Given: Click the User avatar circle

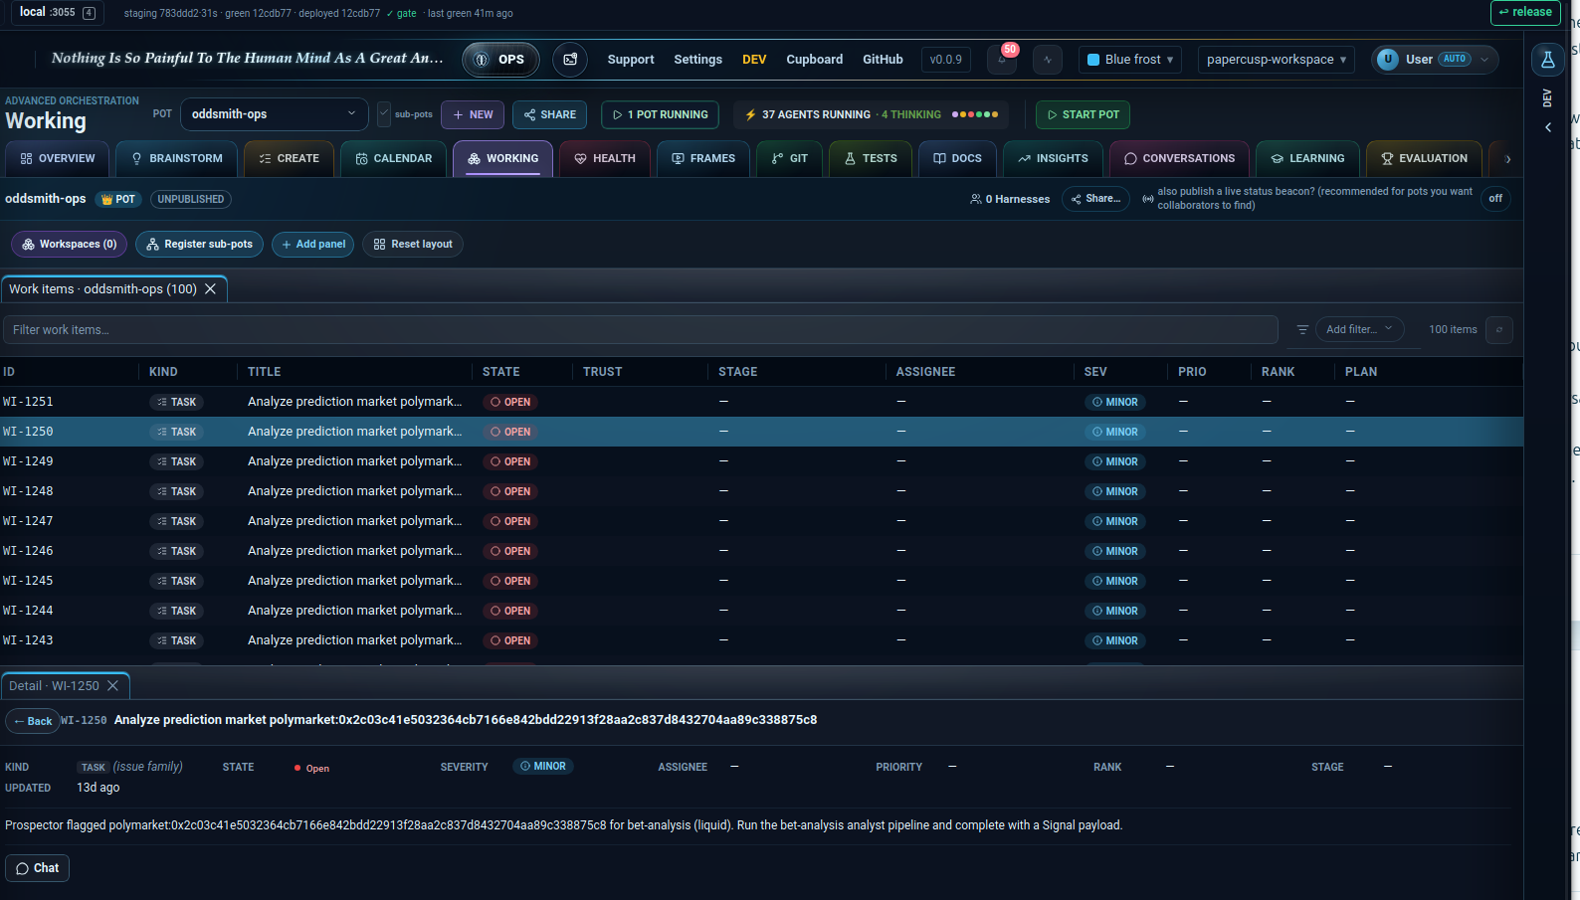Looking at the screenshot, I should (x=1388, y=60).
